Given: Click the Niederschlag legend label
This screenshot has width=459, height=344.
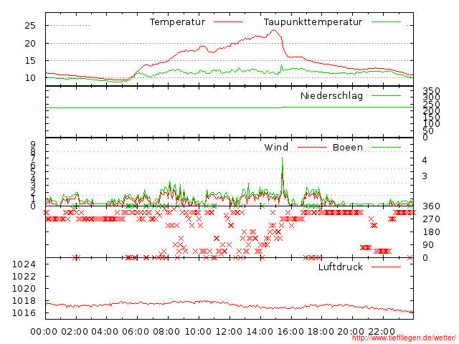Looking at the screenshot, I should pyautogui.click(x=331, y=96).
